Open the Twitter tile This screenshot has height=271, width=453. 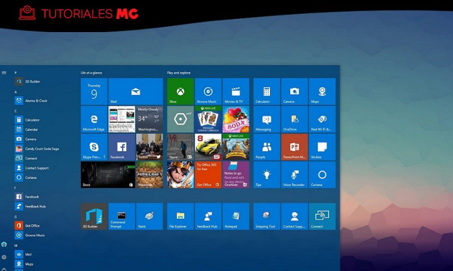150,147
